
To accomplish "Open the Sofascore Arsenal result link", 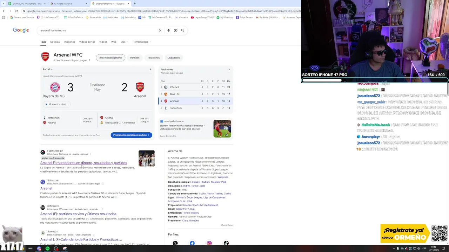I will (x=46, y=188).
